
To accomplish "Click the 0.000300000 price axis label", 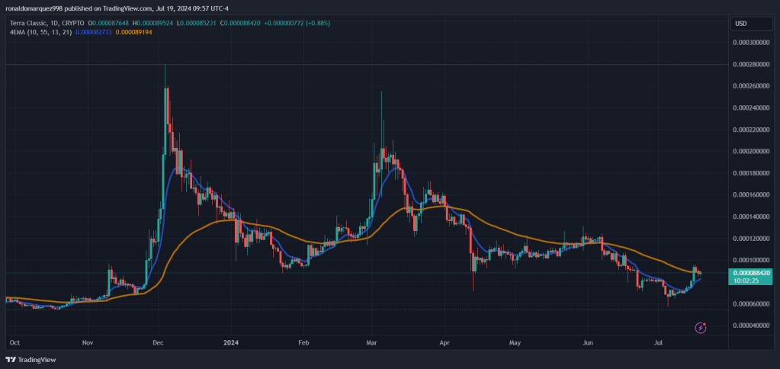I will (x=752, y=43).
